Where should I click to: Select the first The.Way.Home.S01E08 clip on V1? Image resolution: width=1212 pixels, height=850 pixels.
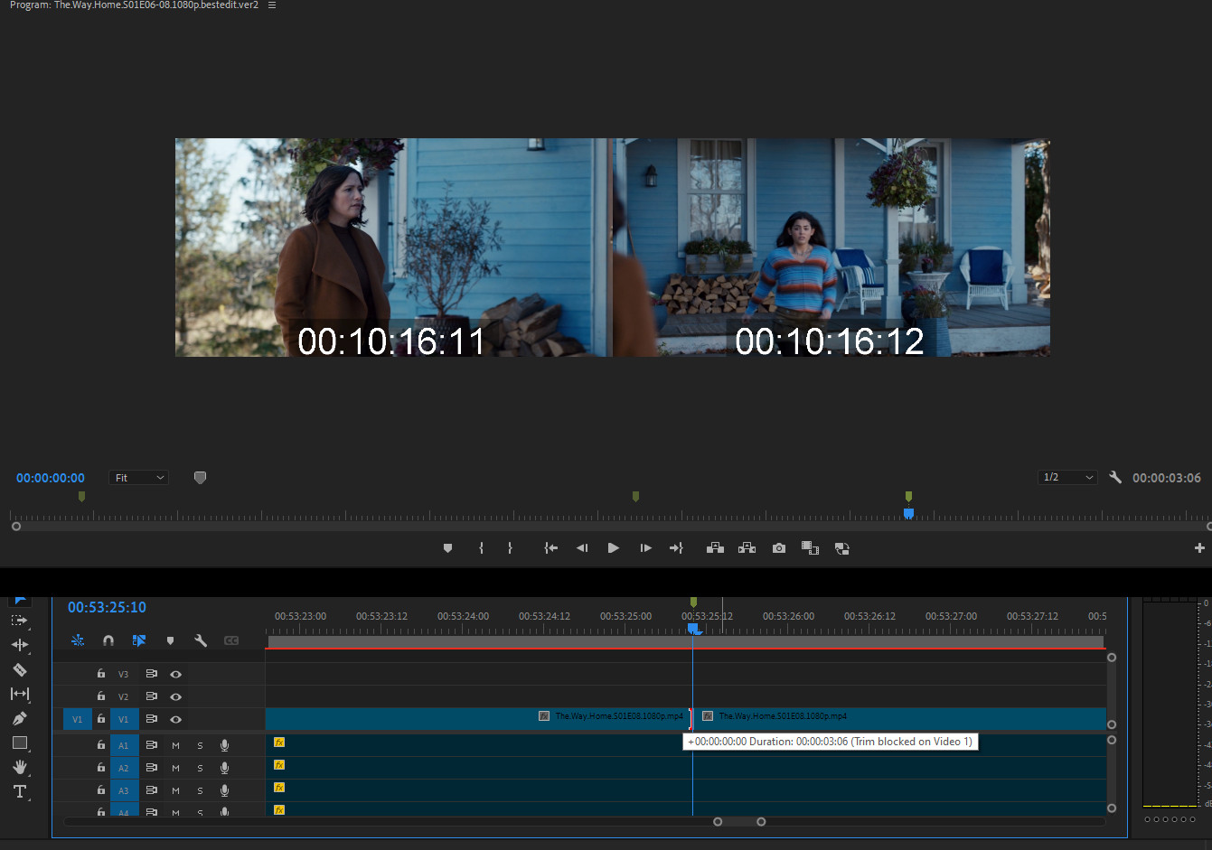[479, 718]
